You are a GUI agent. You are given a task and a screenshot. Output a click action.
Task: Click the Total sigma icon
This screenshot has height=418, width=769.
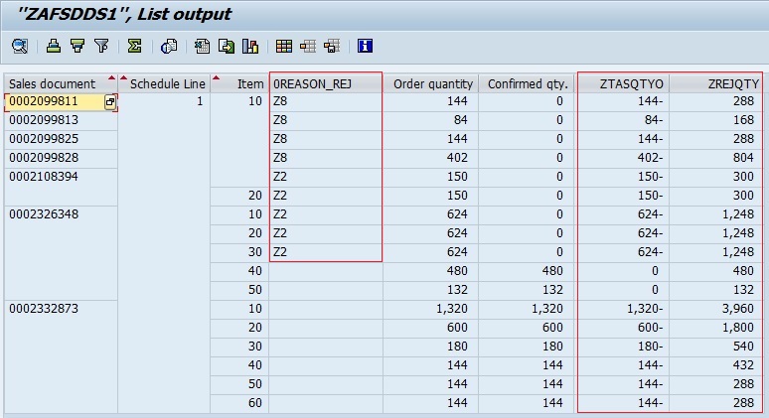click(x=134, y=46)
